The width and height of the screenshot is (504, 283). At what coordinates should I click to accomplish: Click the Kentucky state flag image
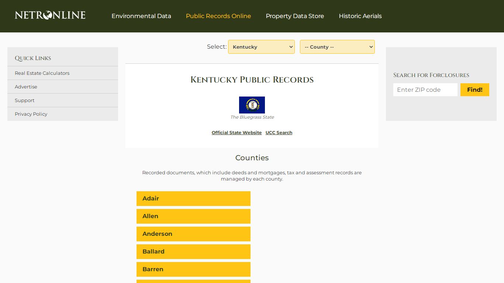click(x=252, y=105)
